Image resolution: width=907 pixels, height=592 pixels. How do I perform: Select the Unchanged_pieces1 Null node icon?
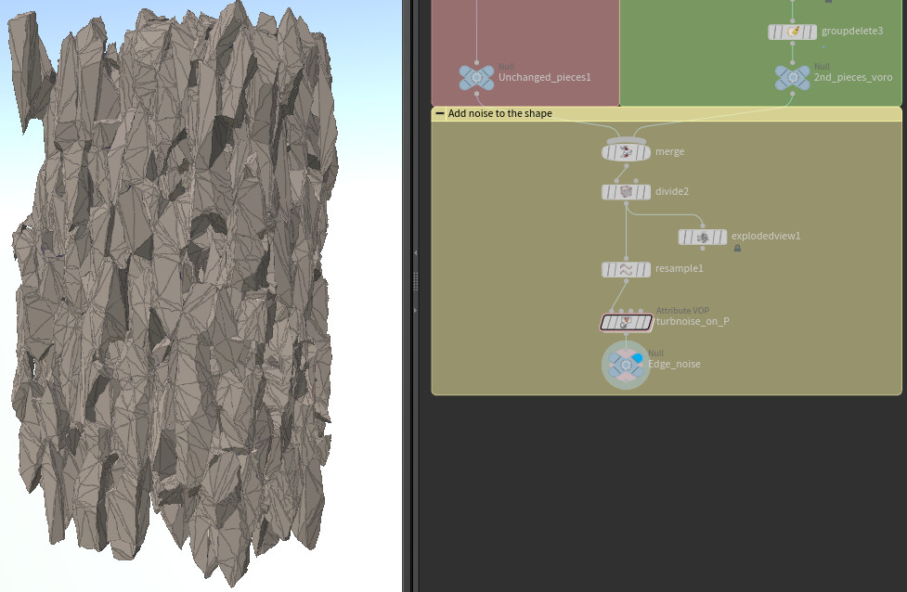tap(476, 78)
